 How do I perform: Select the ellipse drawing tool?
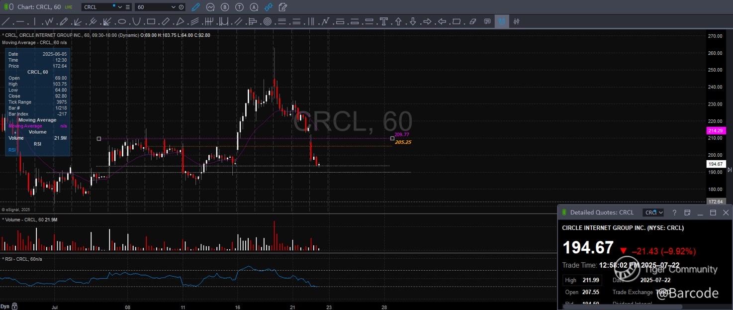pos(121,21)
